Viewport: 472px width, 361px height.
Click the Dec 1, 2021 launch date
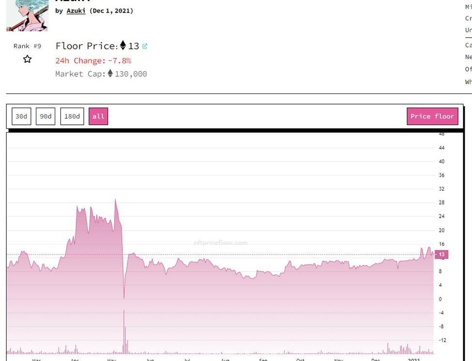pos(111,11)
